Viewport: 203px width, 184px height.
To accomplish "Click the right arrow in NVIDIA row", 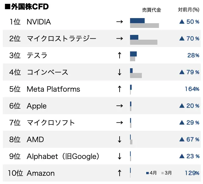I will 119,22.
